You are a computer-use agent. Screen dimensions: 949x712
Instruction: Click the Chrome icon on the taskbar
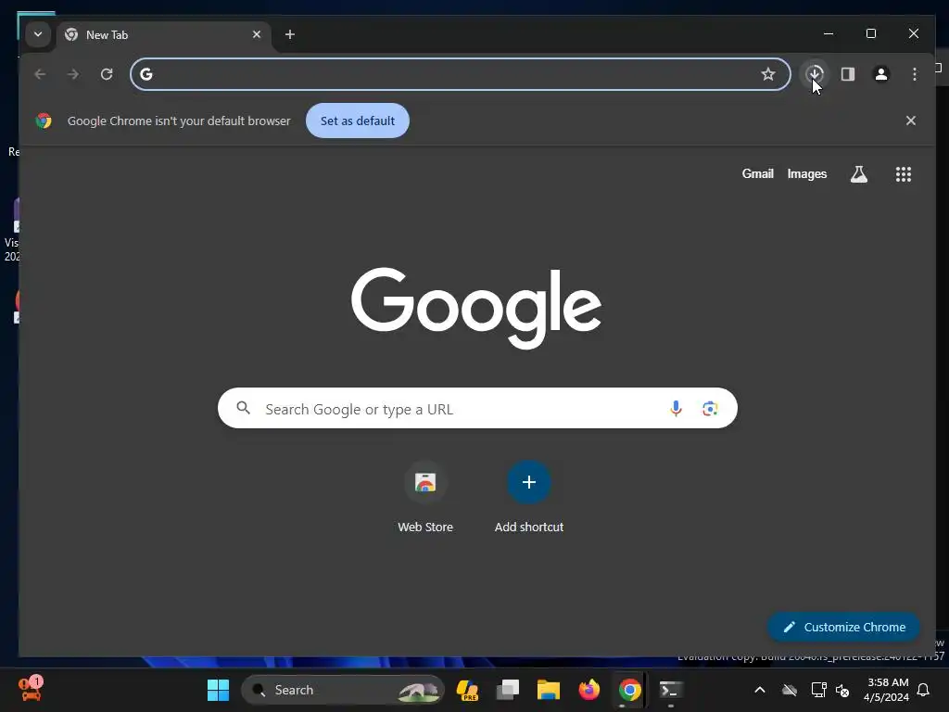coord(629,690)
